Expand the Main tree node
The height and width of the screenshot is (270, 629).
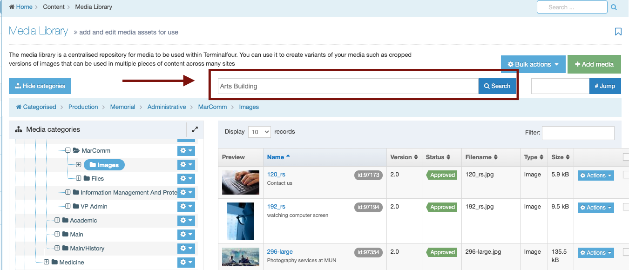(57, 234)
